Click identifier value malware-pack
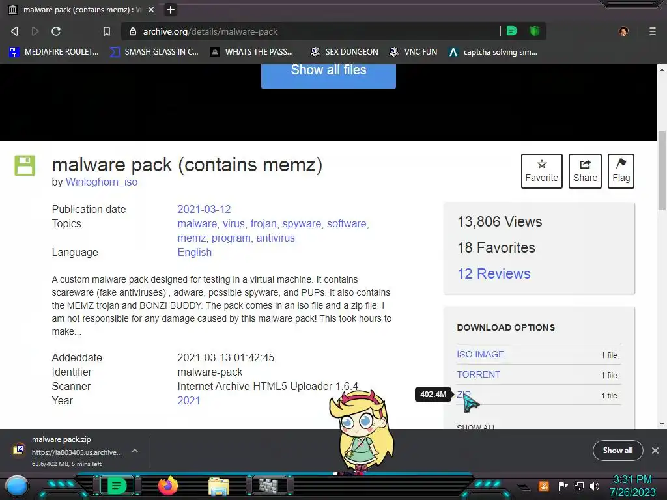The height and width of the screenshot is (500, 667). point(210,372)
